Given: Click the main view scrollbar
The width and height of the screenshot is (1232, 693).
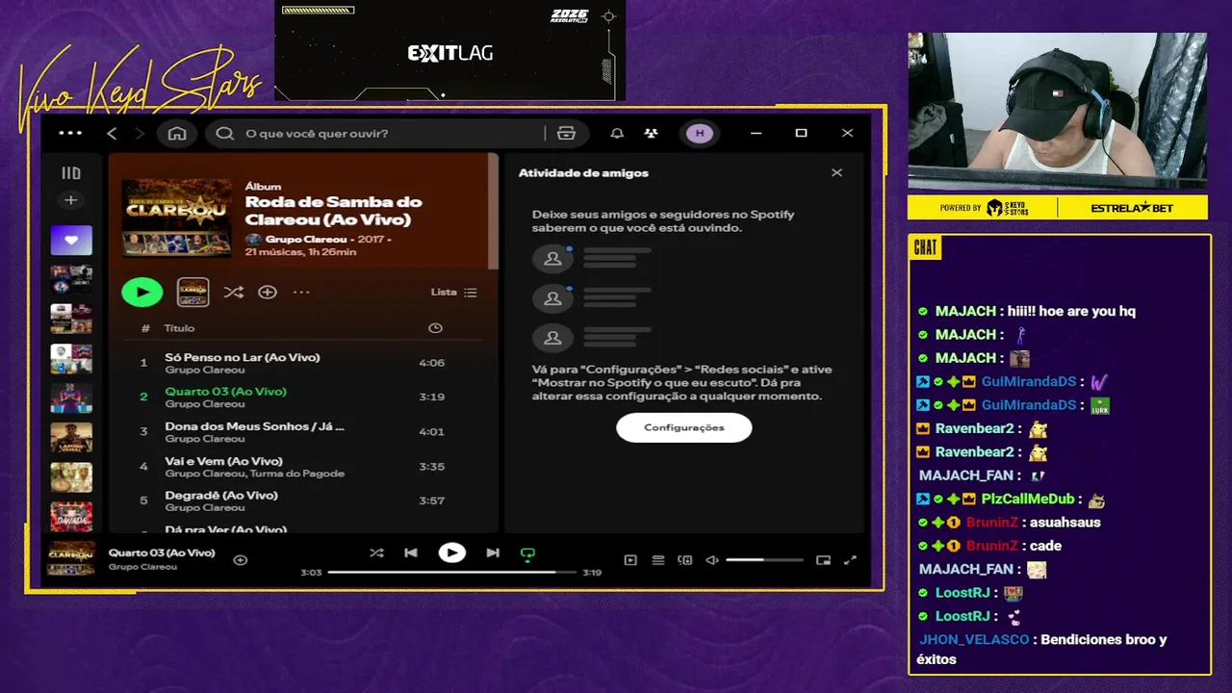Looking at the screenshot, I should click(494, 212).
